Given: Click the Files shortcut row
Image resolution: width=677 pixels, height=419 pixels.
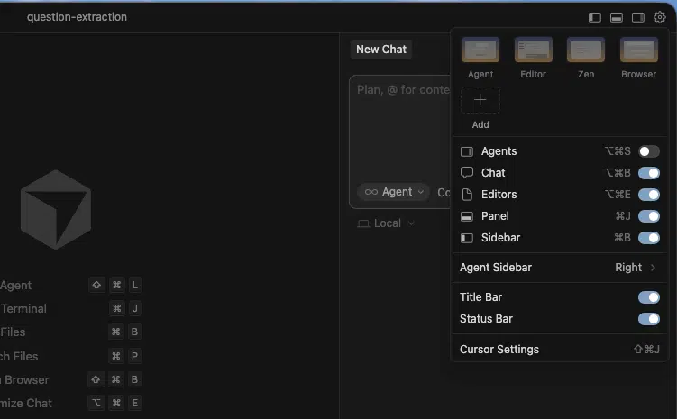Looking at the screenshot, I should coord(71,332).
